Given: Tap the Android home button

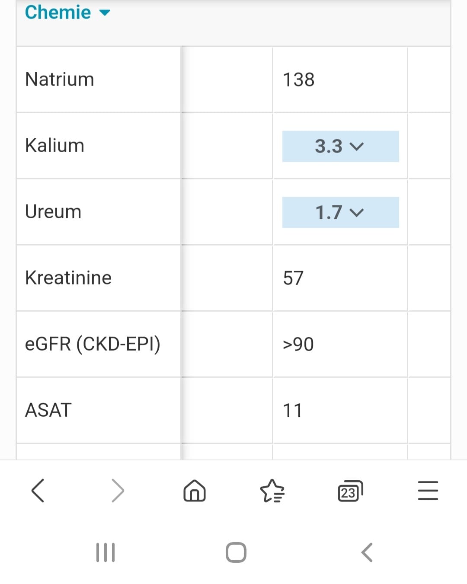Looking at the screenshot, I should click(236, 552).
